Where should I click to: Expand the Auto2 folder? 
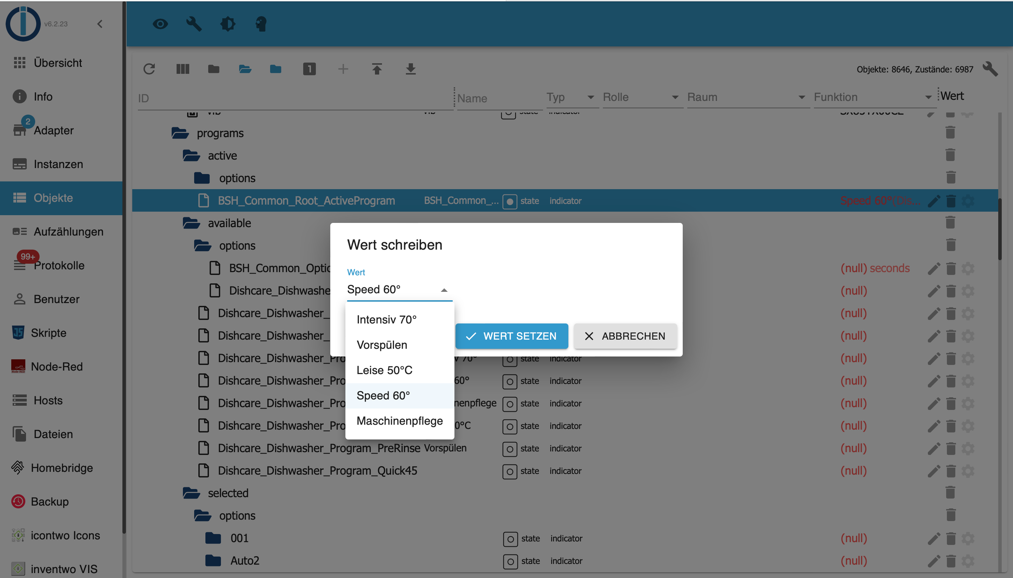tap(213, 560)
